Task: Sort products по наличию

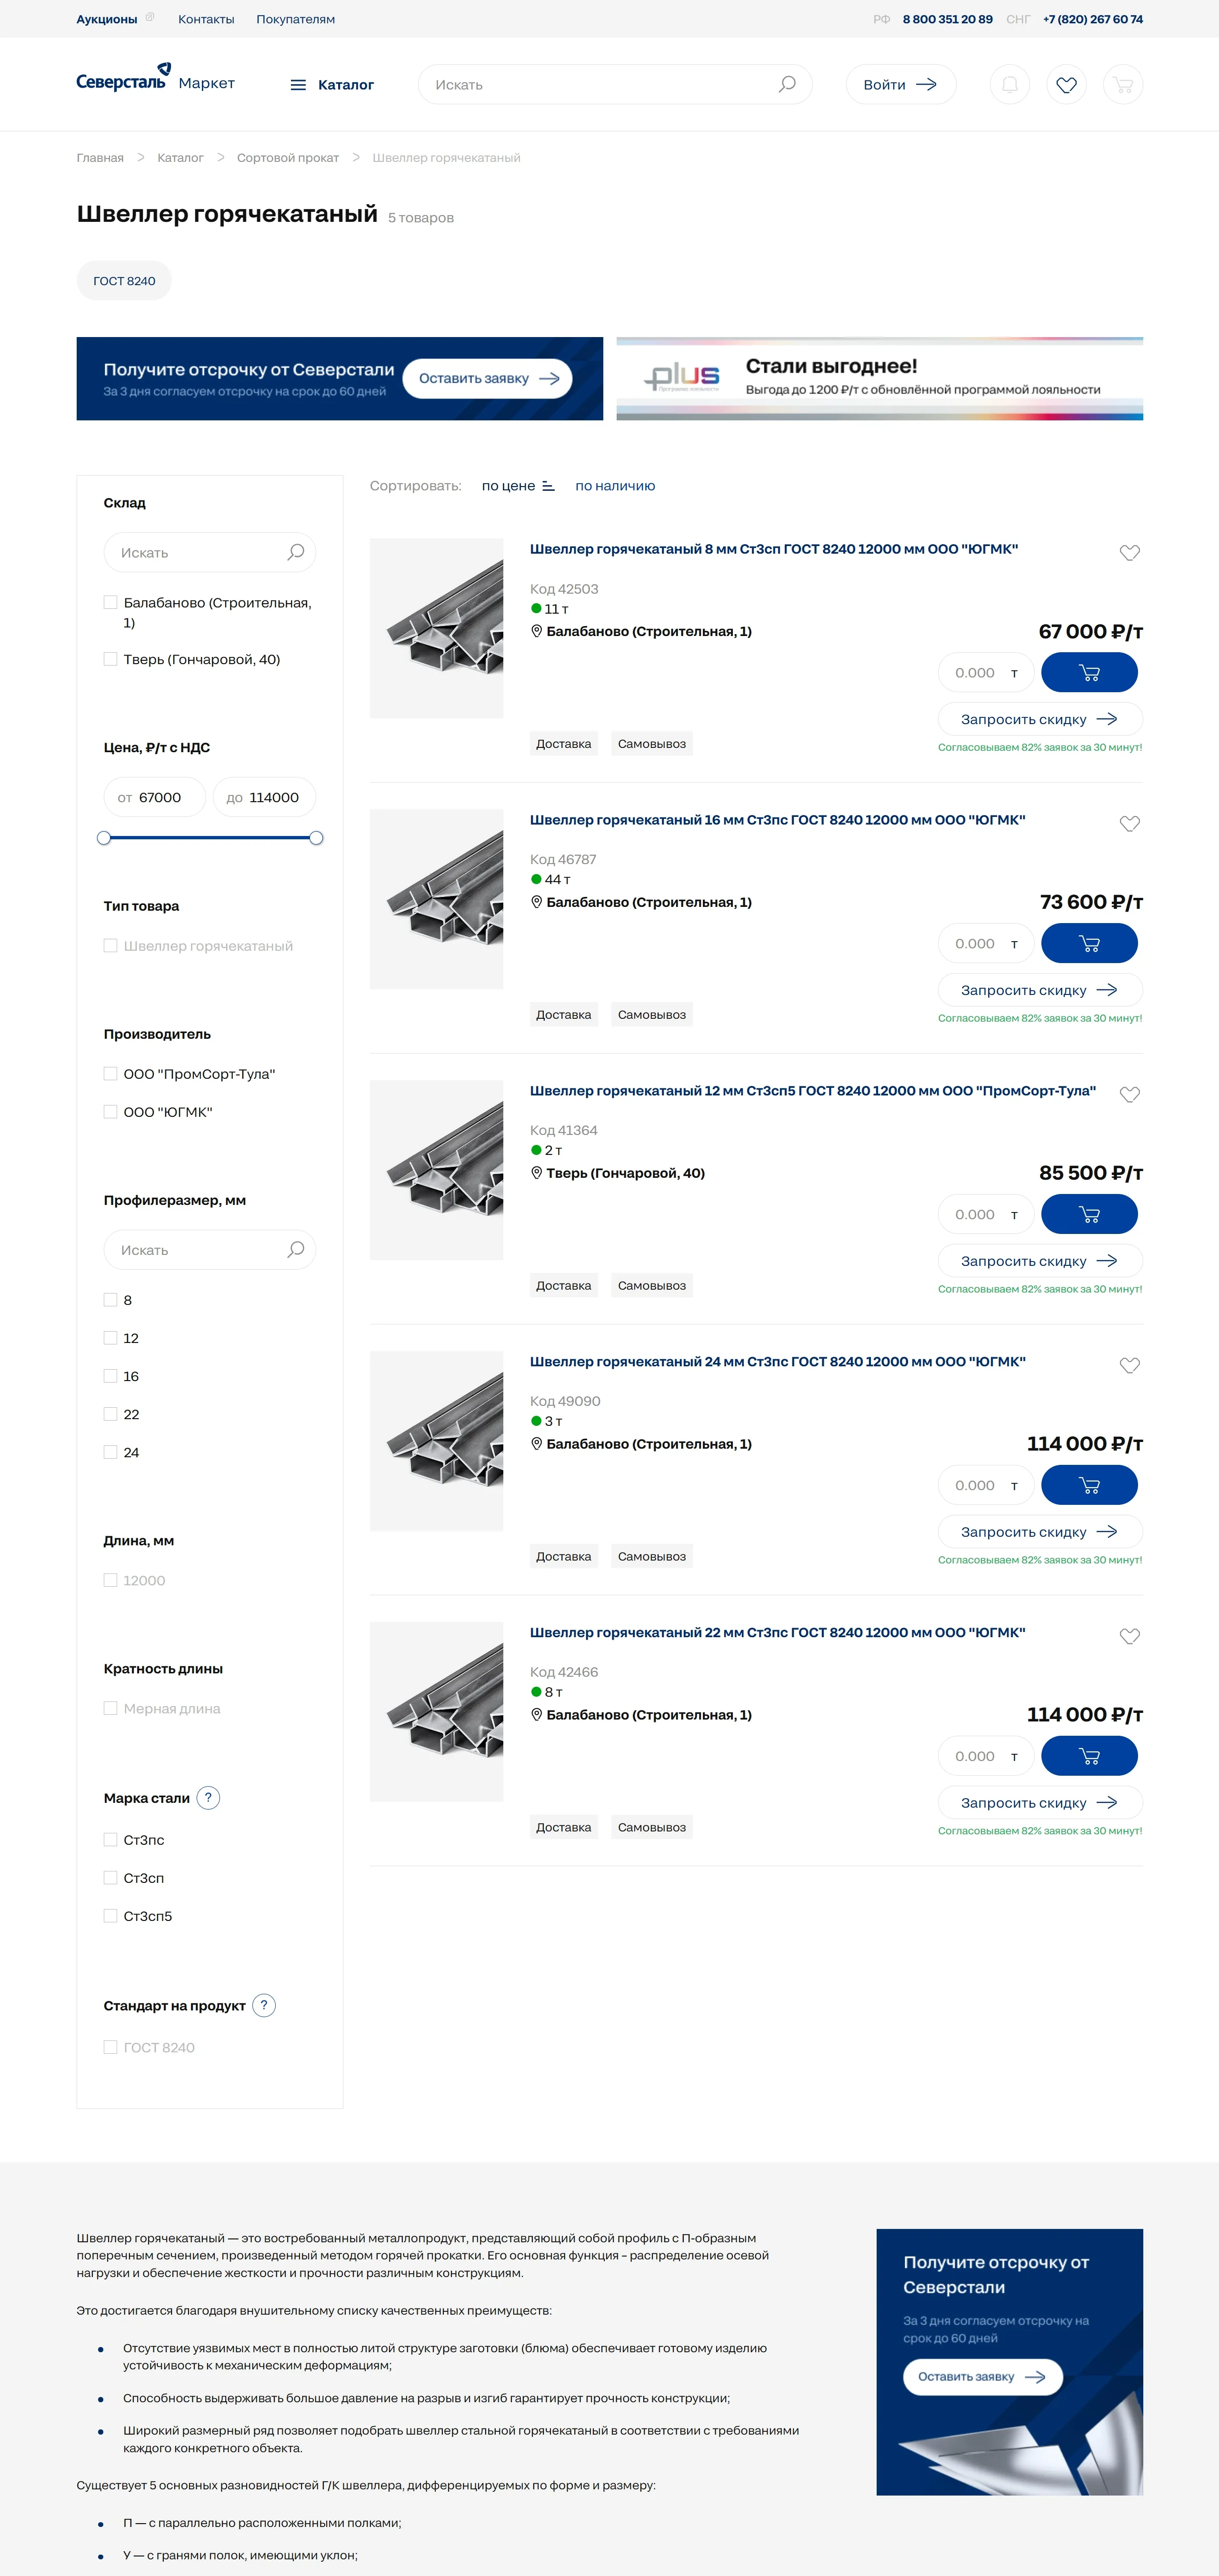Action: coord(615,486)
